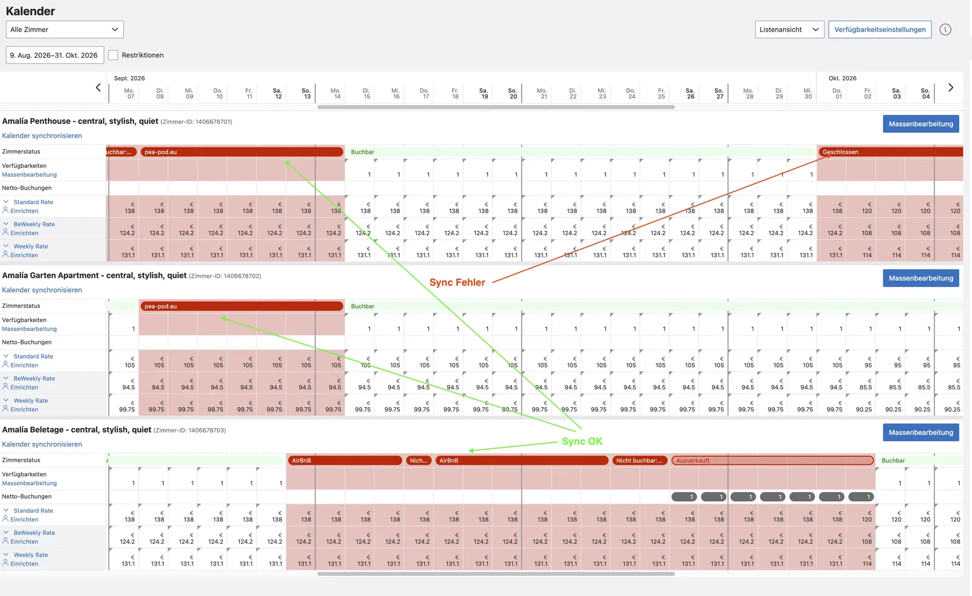Click Verfügbarkeitseinstellungen button
The height and width of the screenshot is (596, 972).
[x=880, y=29]
